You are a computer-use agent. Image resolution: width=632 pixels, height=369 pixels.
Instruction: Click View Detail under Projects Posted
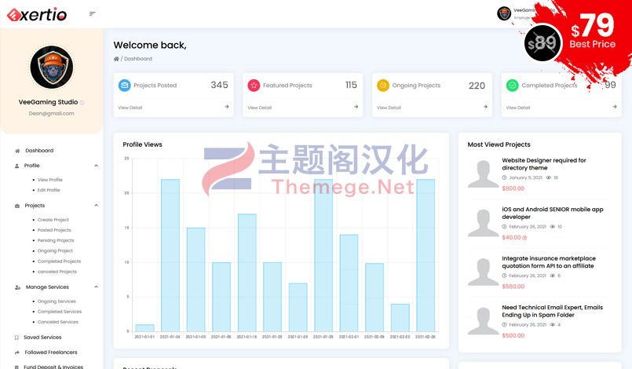coord(130,108)
